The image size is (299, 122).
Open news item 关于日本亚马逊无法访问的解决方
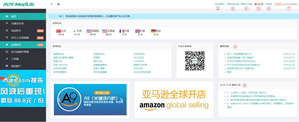[x=244, y=65]
